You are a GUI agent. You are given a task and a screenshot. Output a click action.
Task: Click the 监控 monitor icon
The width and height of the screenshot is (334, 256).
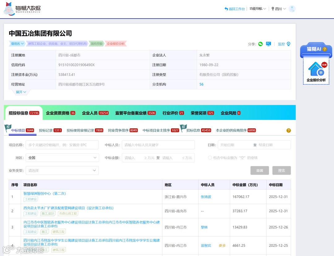click(x=289, y=44)
